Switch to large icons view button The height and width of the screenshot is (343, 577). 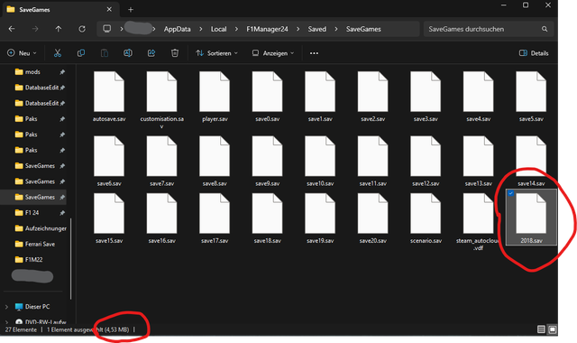pos(553,329)
